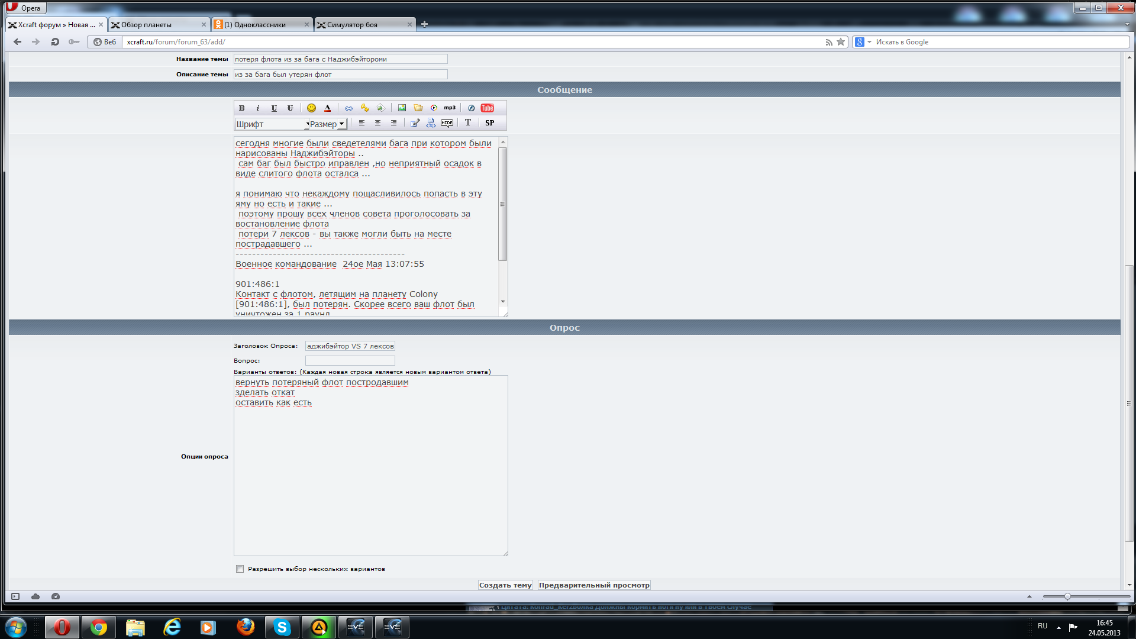The image size is (1136, 639).
Task: Tick Разрешить выбор нескольких вариантов checkbox
Action: coord(240,569)
